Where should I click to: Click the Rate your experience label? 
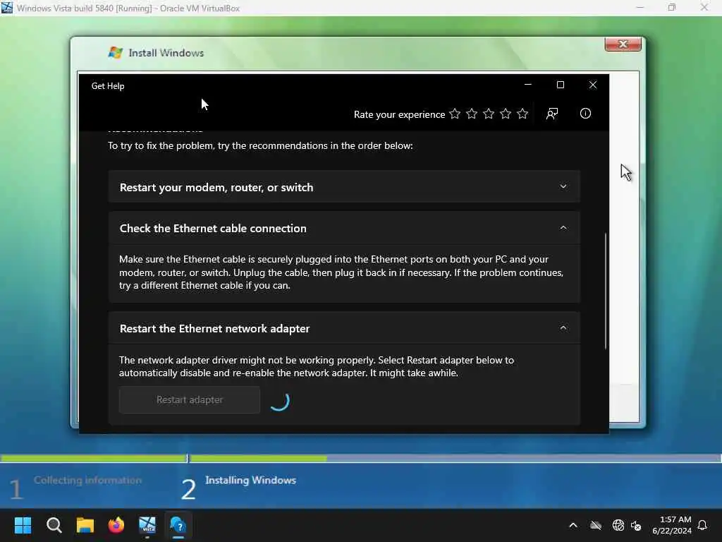point(399,114)
